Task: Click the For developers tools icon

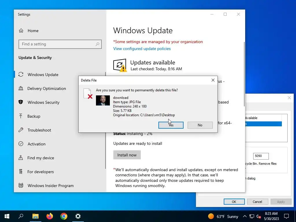Action: 21,171
